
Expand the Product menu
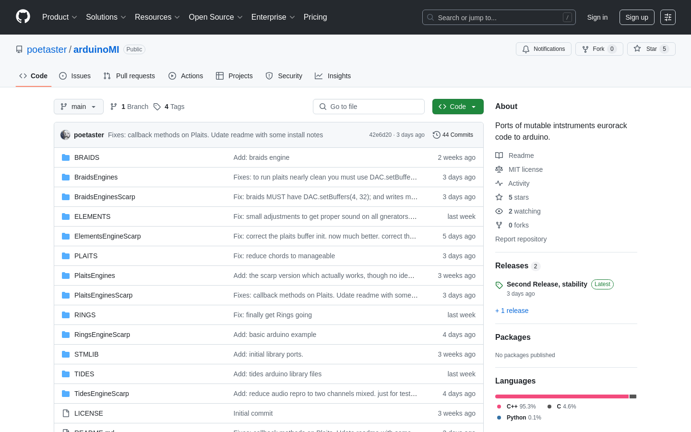tap(60, 17)
